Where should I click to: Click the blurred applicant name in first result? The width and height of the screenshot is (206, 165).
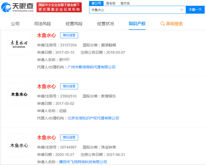click(x=65, y=60)
